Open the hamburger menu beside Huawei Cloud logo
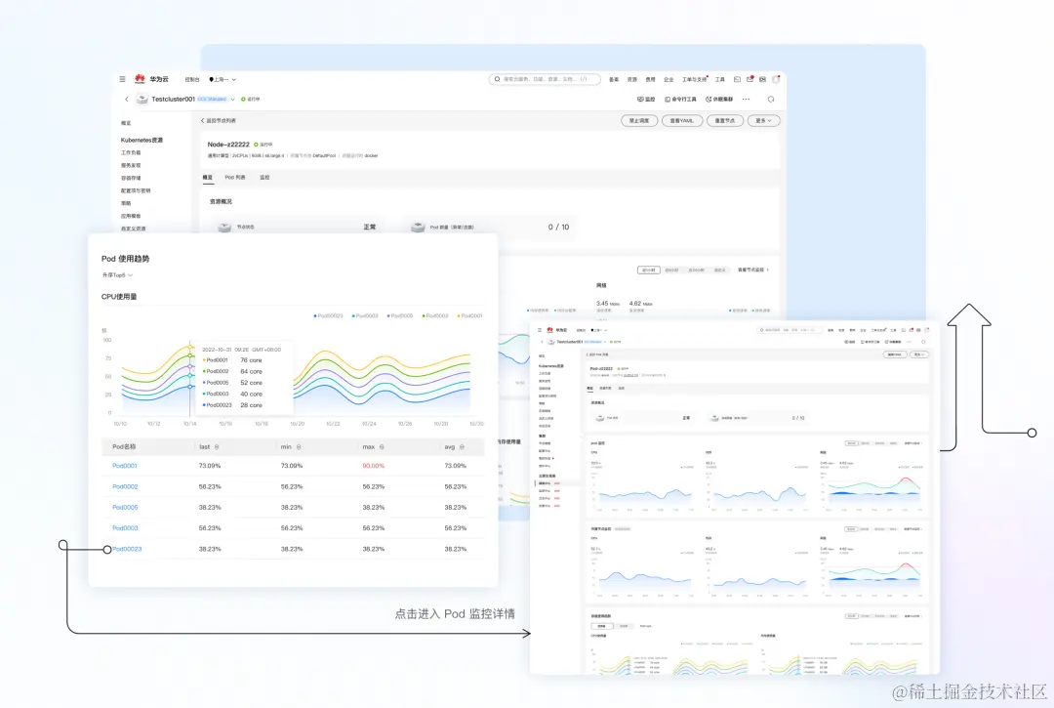The height and width of the screenshot is (708, 1054). tap(122, 79)
